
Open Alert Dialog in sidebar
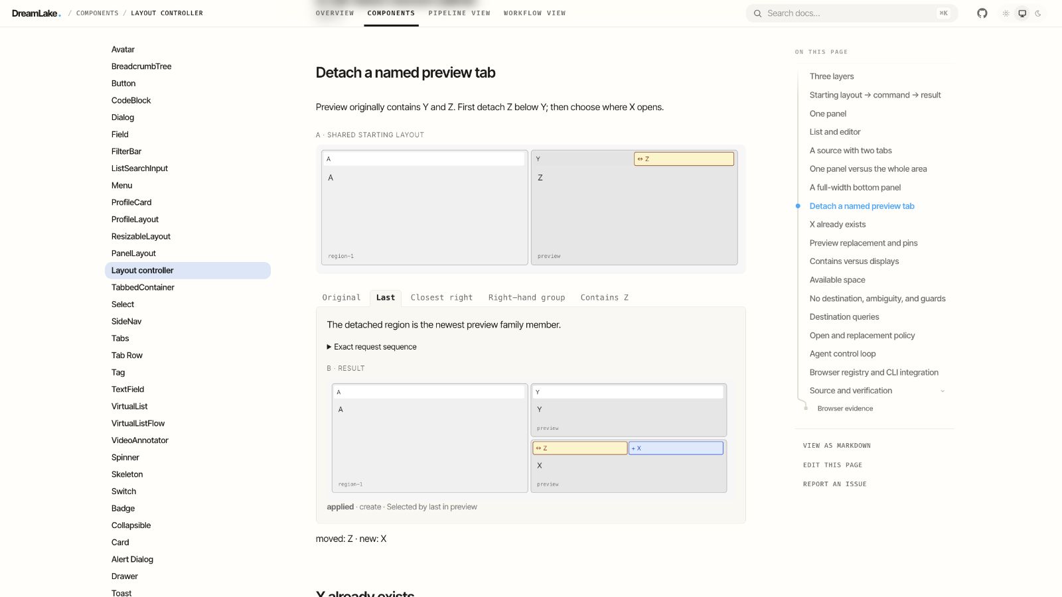pos(132,559)
